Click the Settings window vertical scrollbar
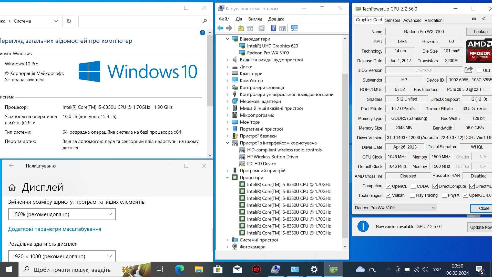Viewport: 492px width, 277px height. tap(212, 240)
